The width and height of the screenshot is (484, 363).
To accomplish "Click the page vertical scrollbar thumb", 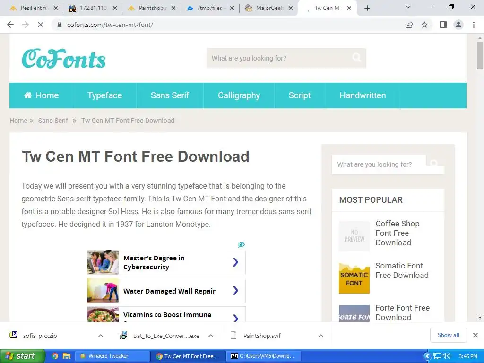I will click(480, 55).
